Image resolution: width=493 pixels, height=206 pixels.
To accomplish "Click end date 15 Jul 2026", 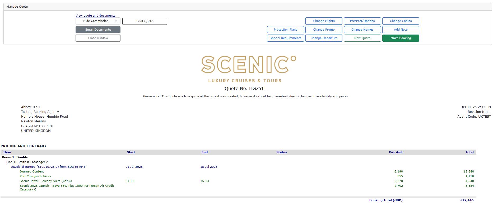I will (209, 167).
